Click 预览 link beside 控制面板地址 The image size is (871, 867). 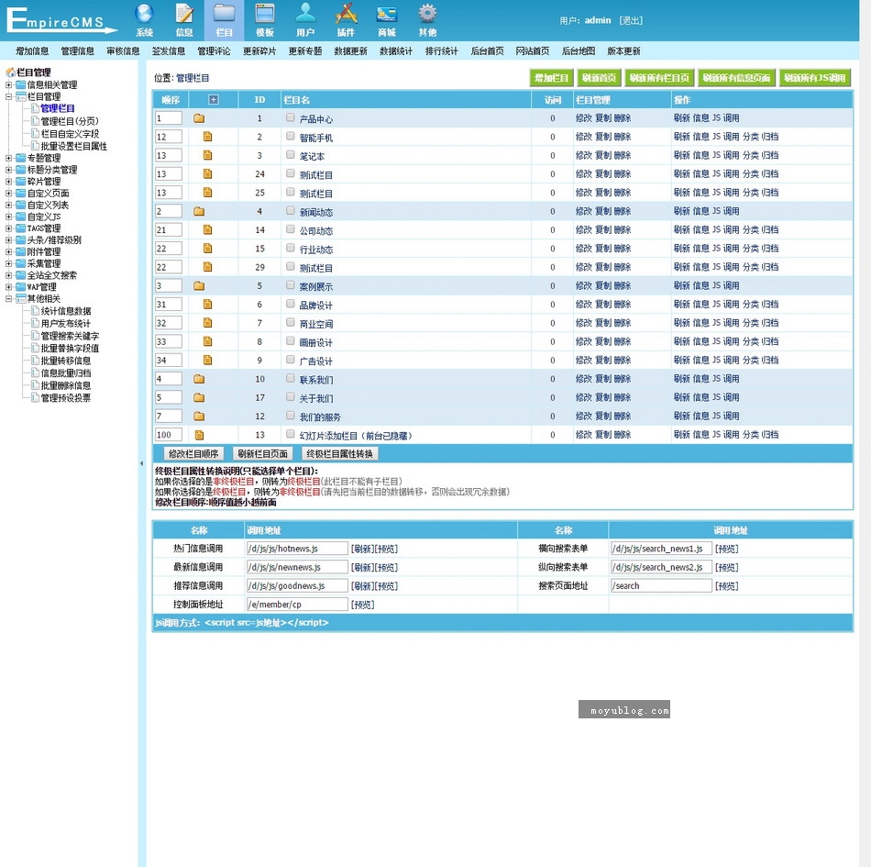tap(363, 605)
